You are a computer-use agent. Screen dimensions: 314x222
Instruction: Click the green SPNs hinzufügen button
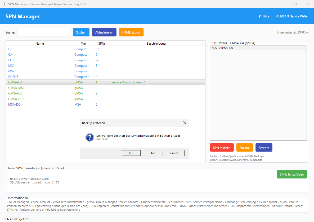click(291, 174)
